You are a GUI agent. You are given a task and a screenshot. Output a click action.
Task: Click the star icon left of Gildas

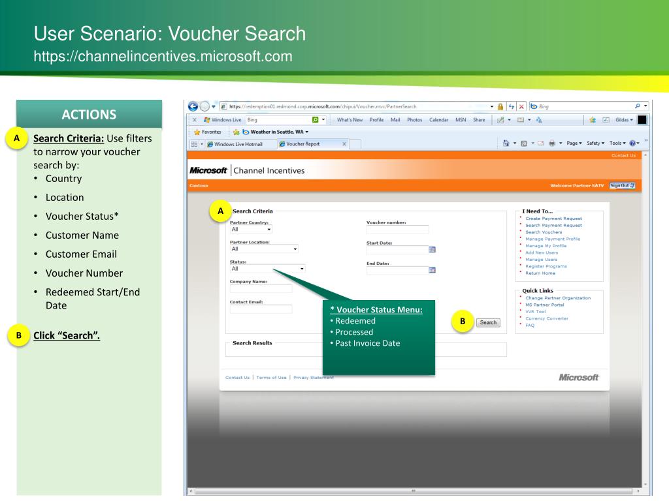tap(593, 120)
